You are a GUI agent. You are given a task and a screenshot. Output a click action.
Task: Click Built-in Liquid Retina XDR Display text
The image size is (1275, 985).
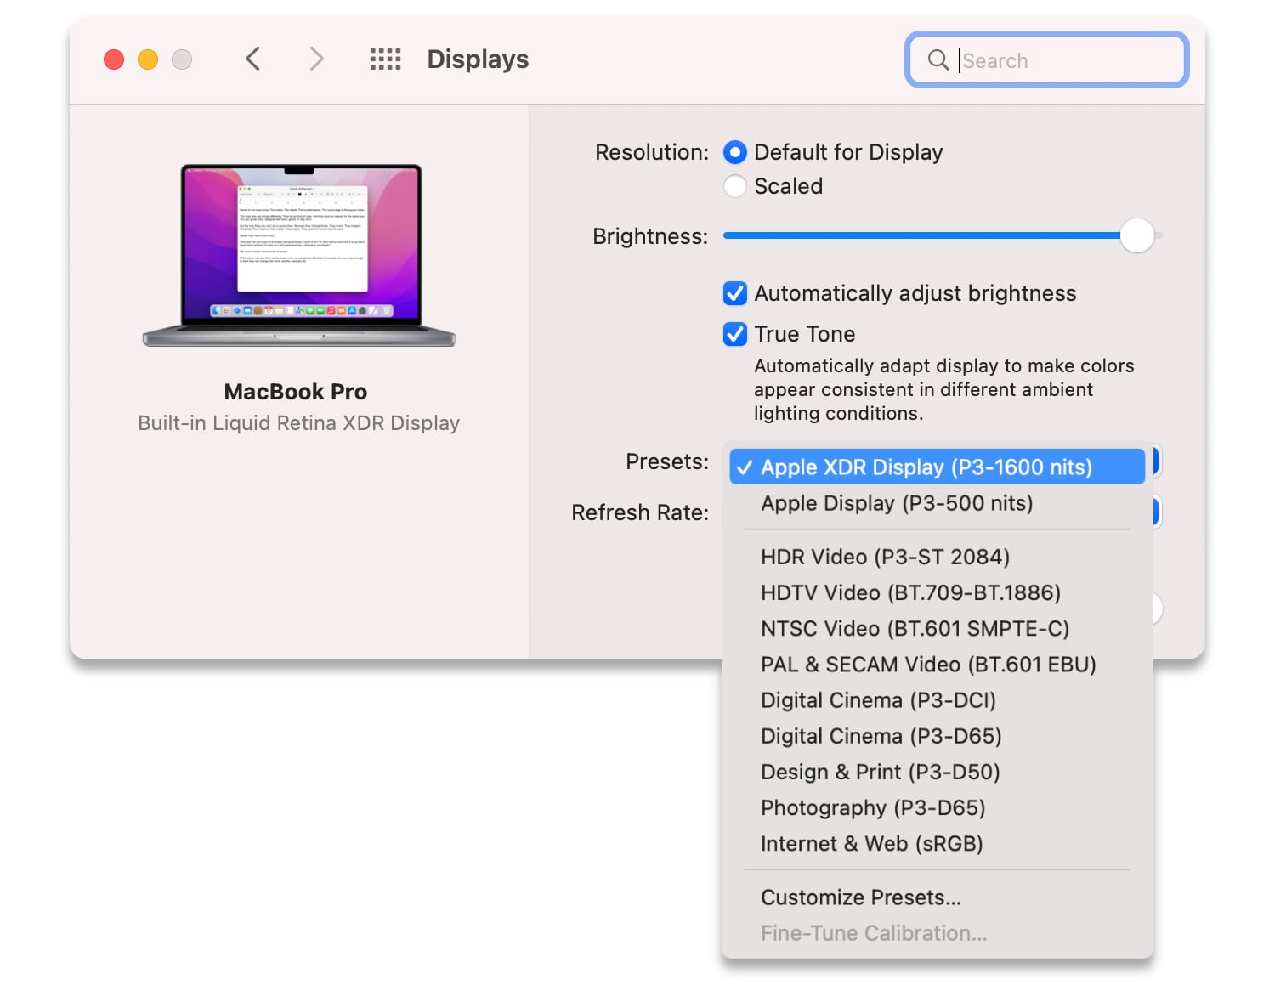pyautogui.click(x=299, y=423)
